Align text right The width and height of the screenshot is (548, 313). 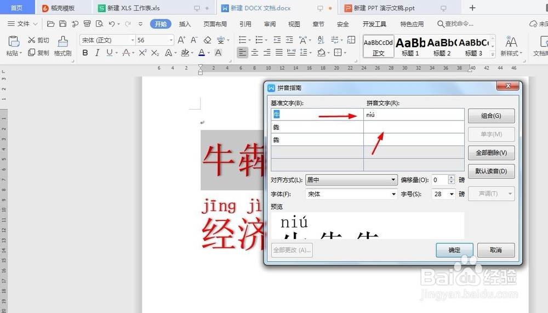click(x=267, y=53)
